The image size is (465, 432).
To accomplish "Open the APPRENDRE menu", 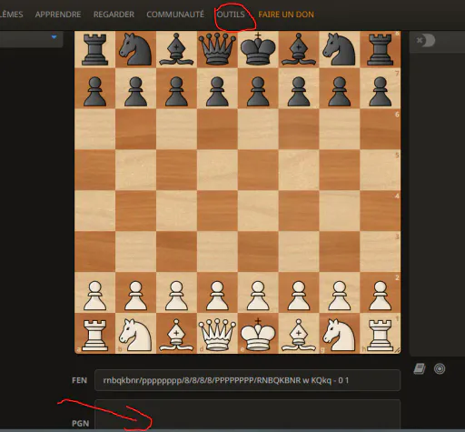I will coord(58,15).
